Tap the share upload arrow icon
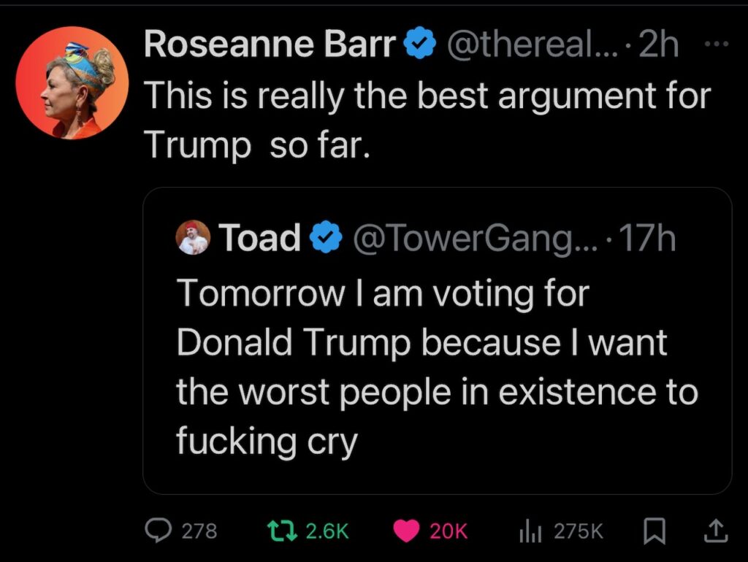 [714, 531]
